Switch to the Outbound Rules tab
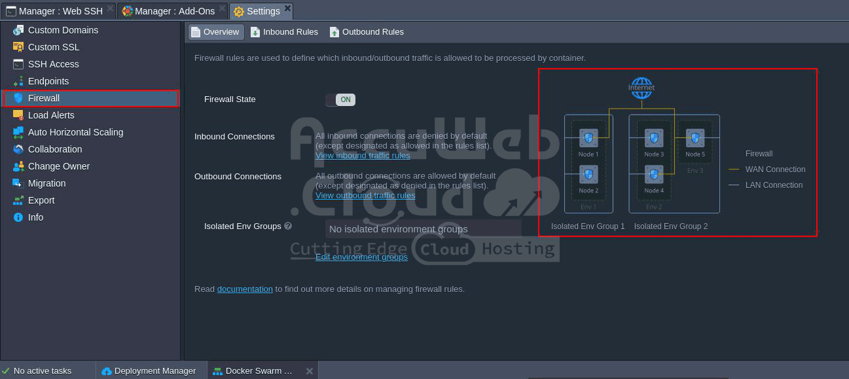This screenshot has height=379, width=849. [367, 32]
